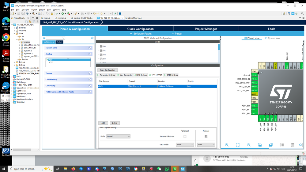Screen dimensions: 306x172
Task: Click the vertical split view icon
Action: tap(282, 145)
